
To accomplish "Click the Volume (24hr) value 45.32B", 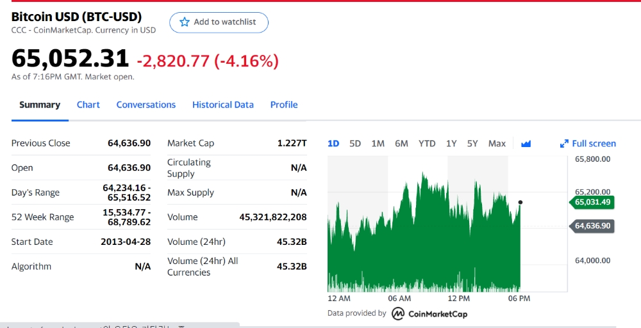I will [x=292, y=242].
